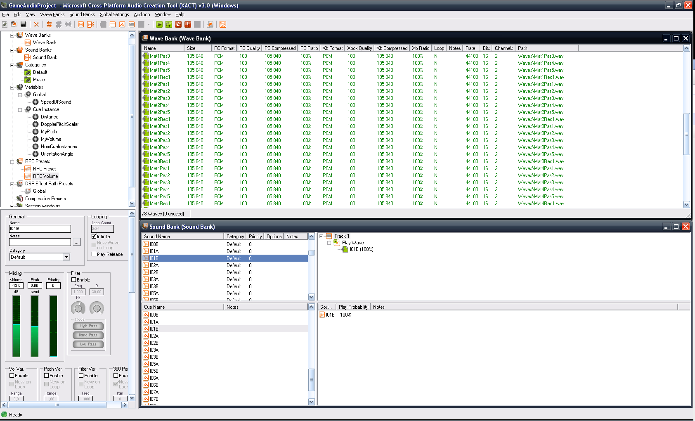Click the orange export arrow toolbar icon
The width and height of the screenshot is (695, 421).
pos(210,24)
